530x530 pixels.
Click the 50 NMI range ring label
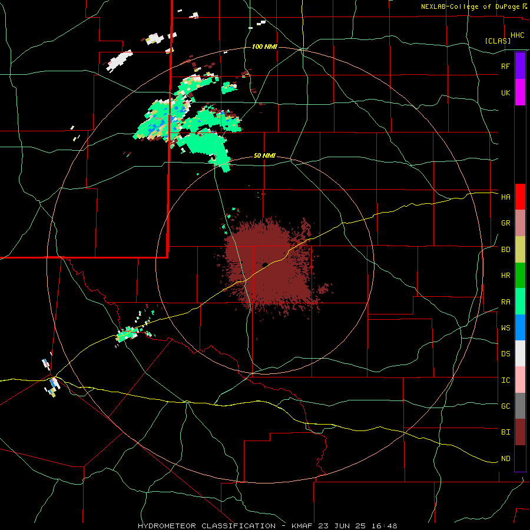point(264,156)
